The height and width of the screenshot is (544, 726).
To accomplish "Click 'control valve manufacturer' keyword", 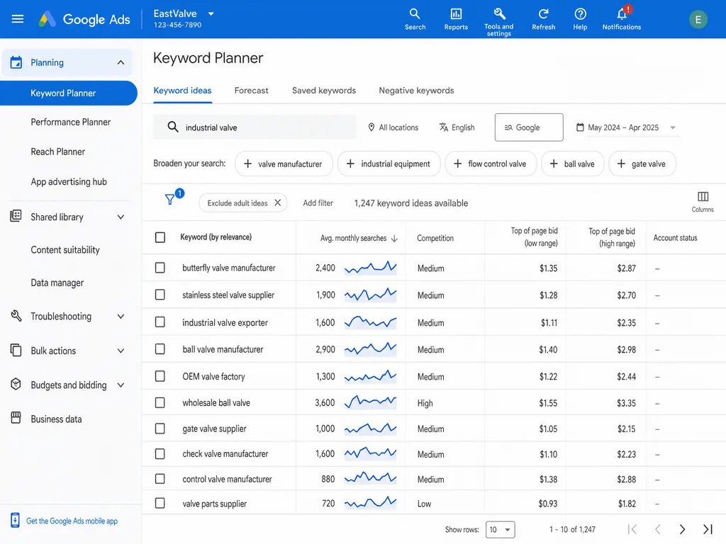I will point(228,480).
